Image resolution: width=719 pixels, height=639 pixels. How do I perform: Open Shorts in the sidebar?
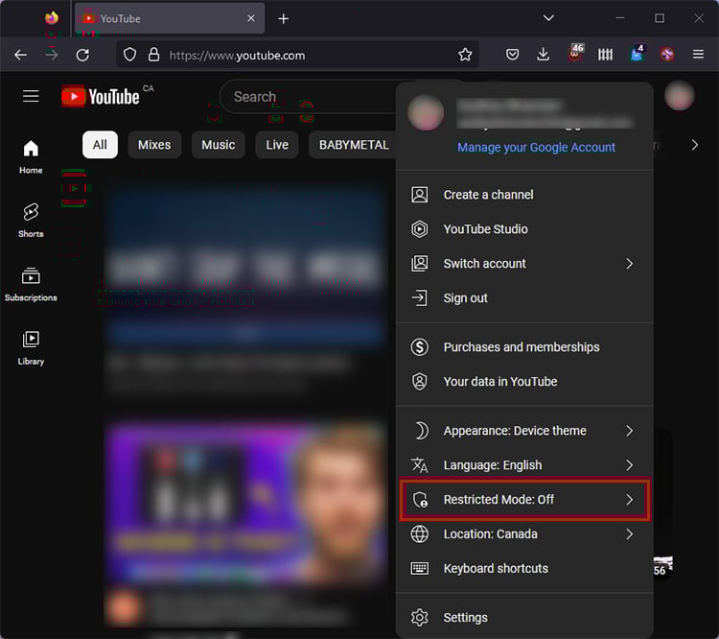coord(31,221)
